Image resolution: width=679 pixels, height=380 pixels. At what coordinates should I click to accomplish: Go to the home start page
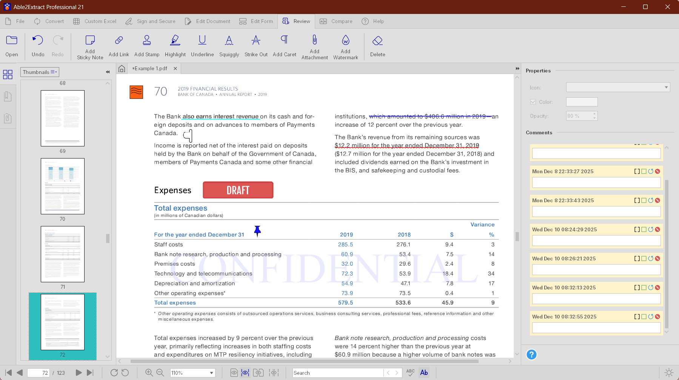(122, 69)
